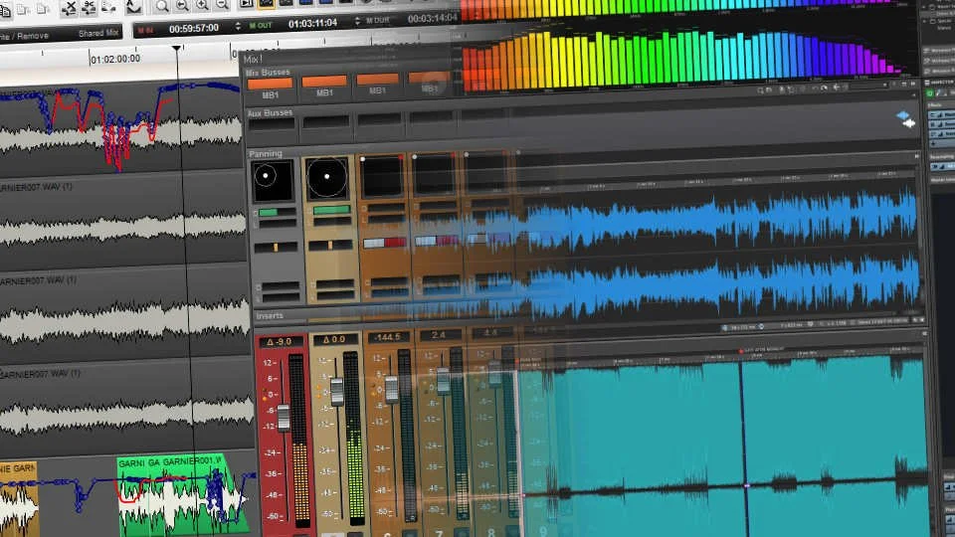Click the 2.4 channel's fader knob
Image resolution: width=955 pixels, height=537 pixels.
pyautogui.click(x=444, y=379)
